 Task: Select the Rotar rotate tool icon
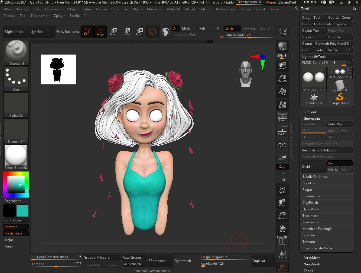(139, 32)
